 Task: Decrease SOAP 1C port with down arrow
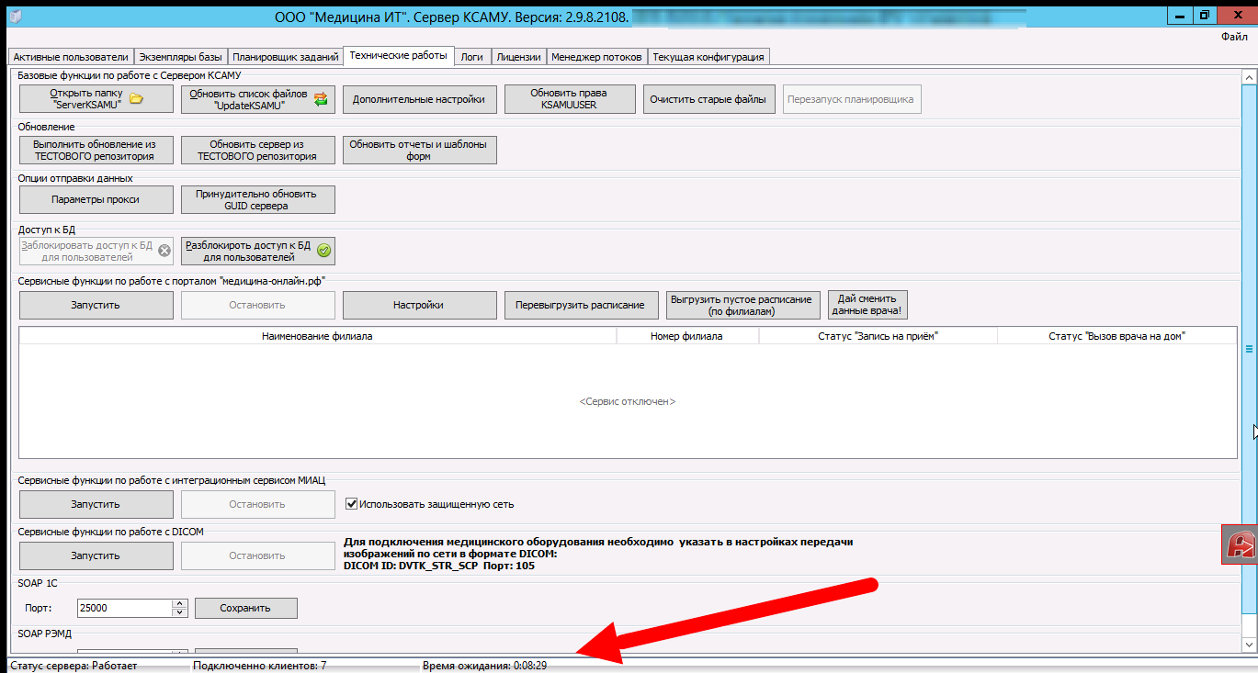point(180,612)
